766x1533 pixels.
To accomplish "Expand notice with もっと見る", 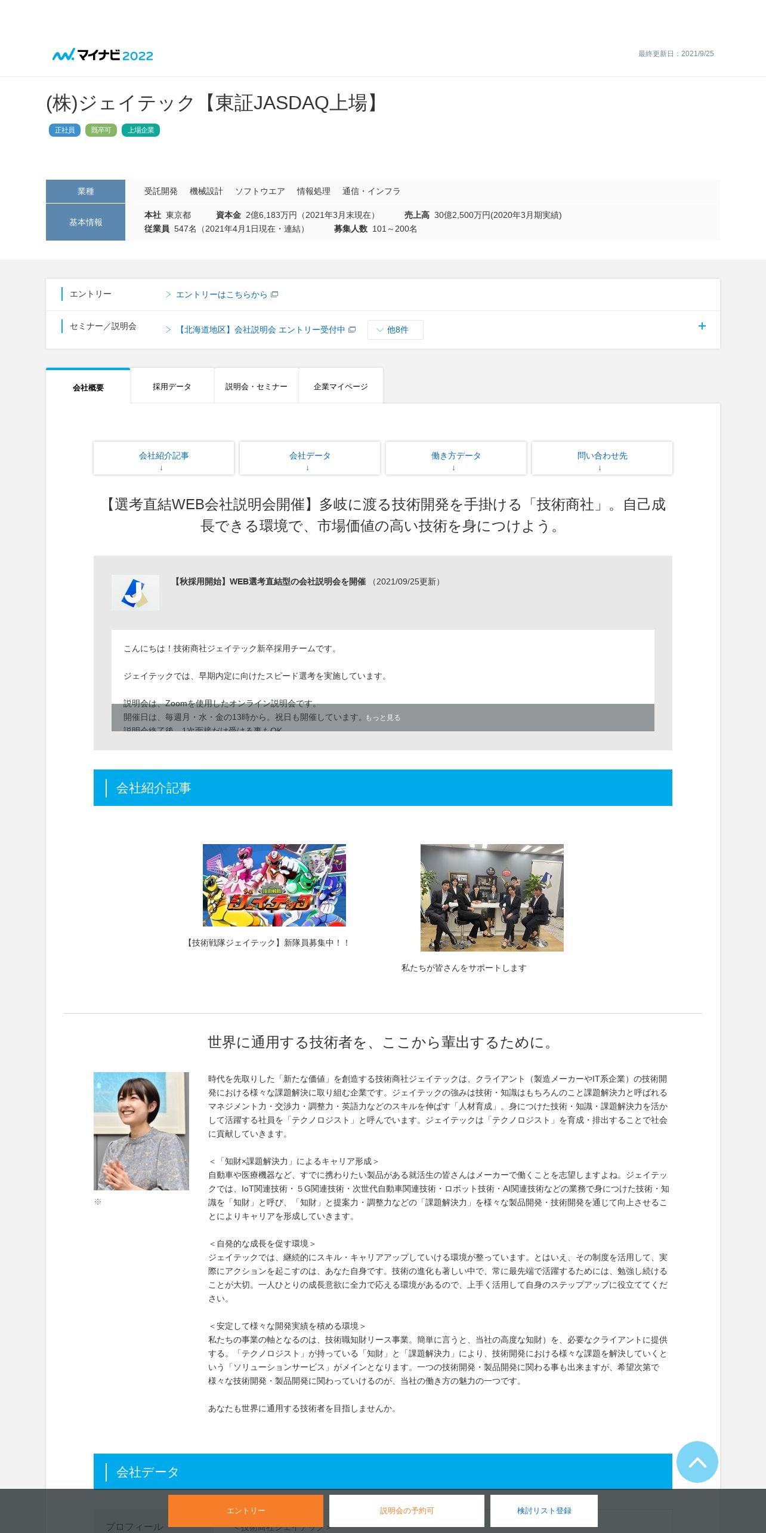I will point(383,718).
